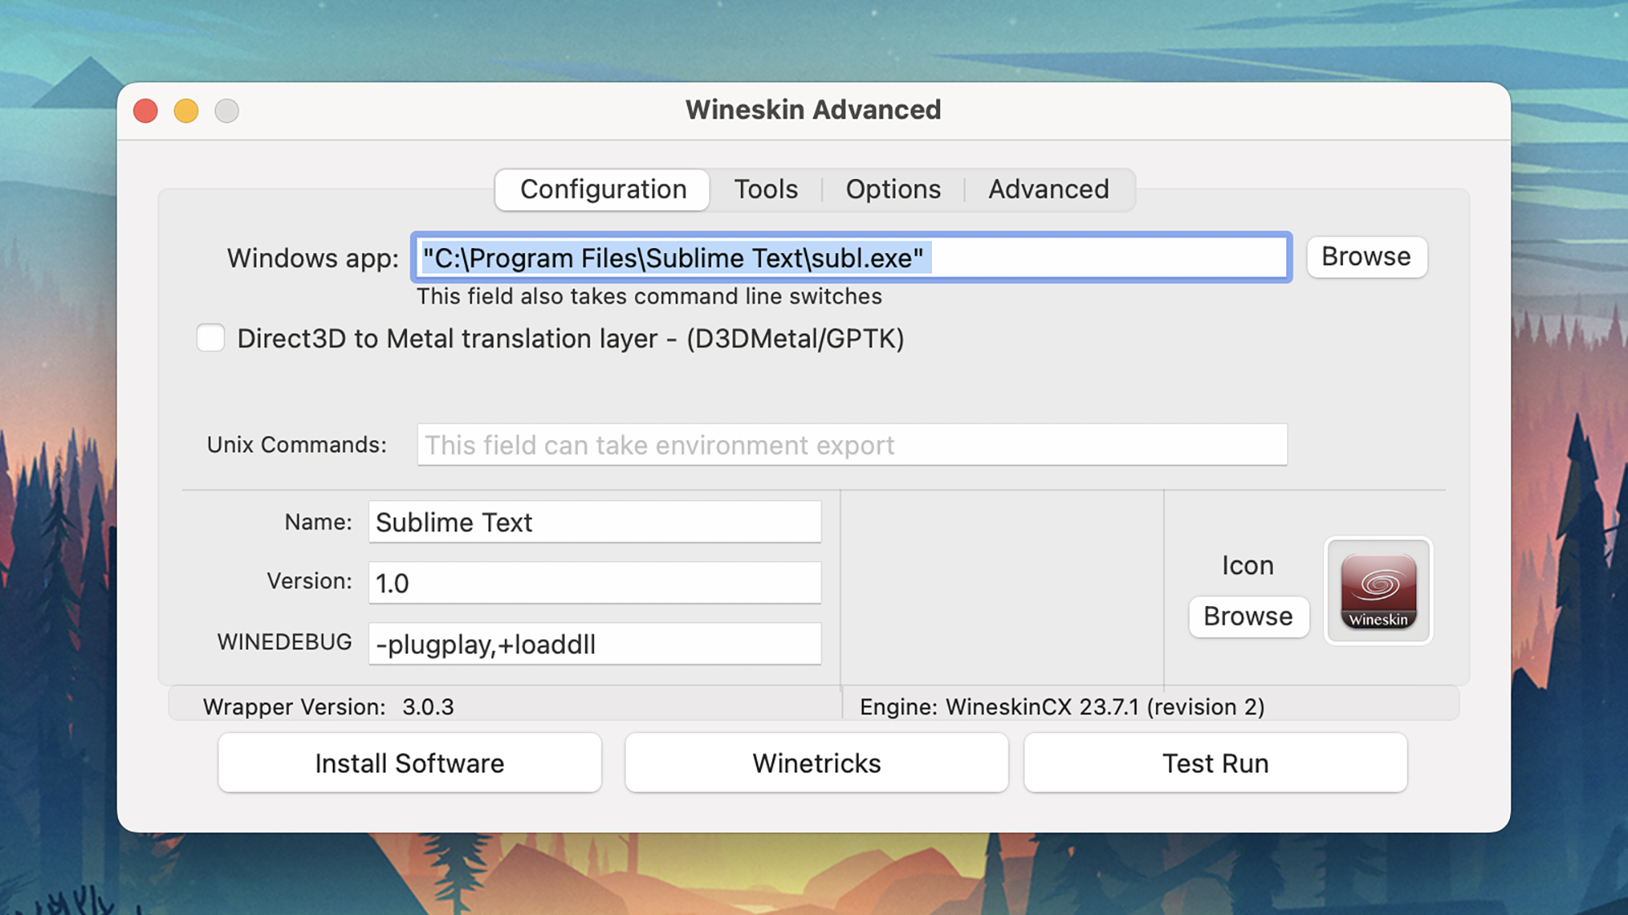
Task: Click the Unix Commands input field
Action: coord(852,445)
